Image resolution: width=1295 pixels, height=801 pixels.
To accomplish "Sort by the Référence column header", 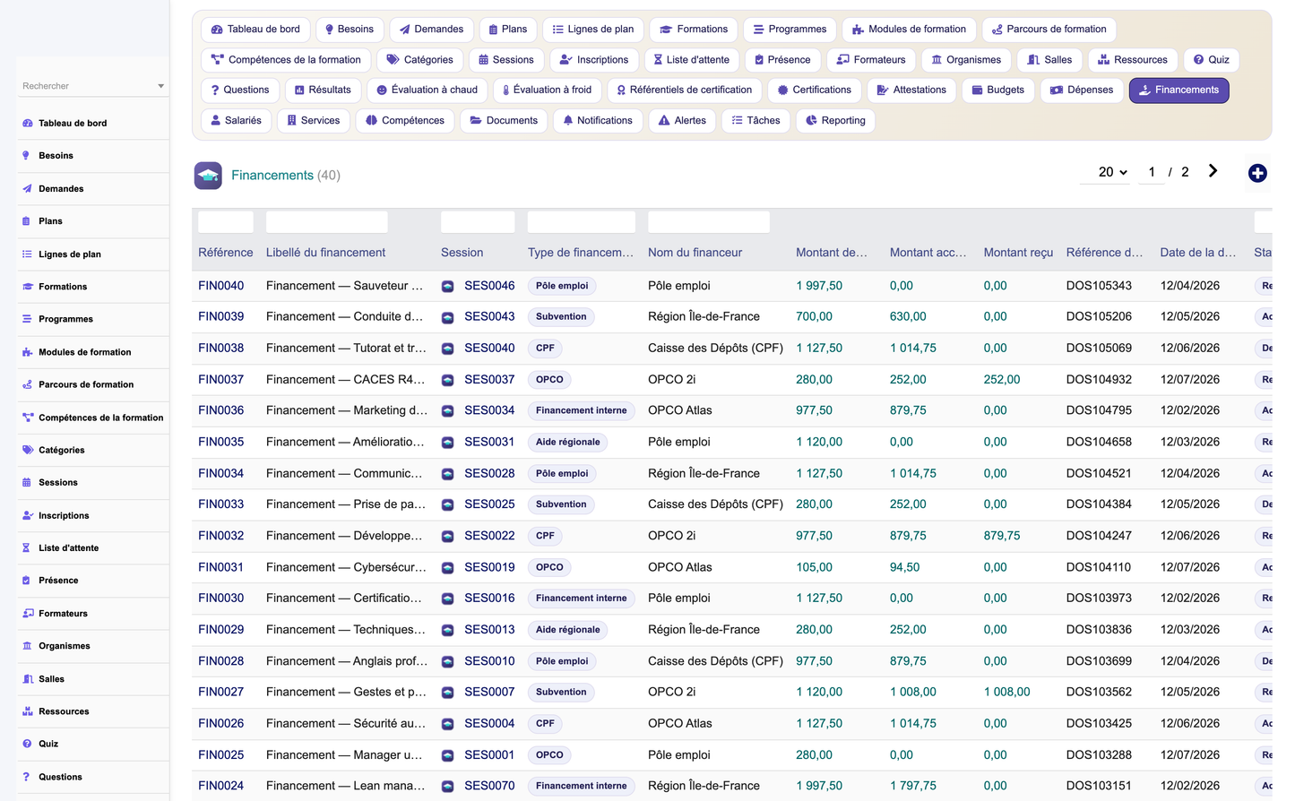I will tap(226, 253).
